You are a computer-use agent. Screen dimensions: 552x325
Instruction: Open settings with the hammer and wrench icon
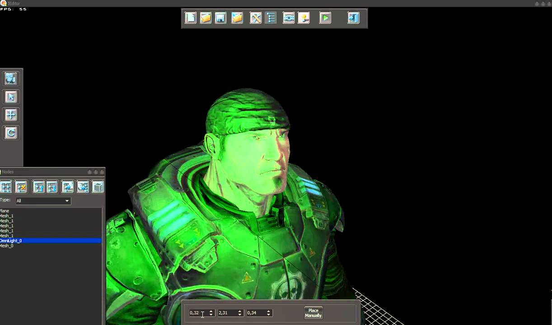pos(256,18)
